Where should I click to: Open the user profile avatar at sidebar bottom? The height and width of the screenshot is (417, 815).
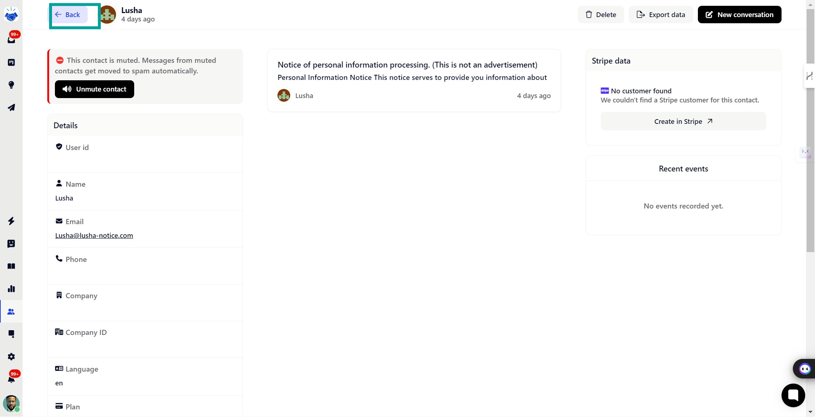[x=11, y=404]
